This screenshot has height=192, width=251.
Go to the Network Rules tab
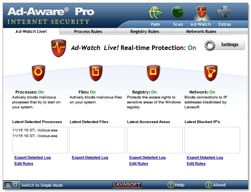[201, 32]
